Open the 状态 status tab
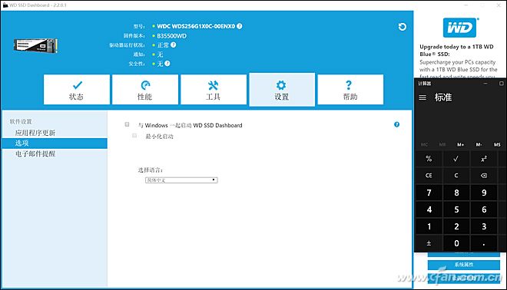This screenshot has height=290, width=507. pyautogui.click(x=77, y=90)
